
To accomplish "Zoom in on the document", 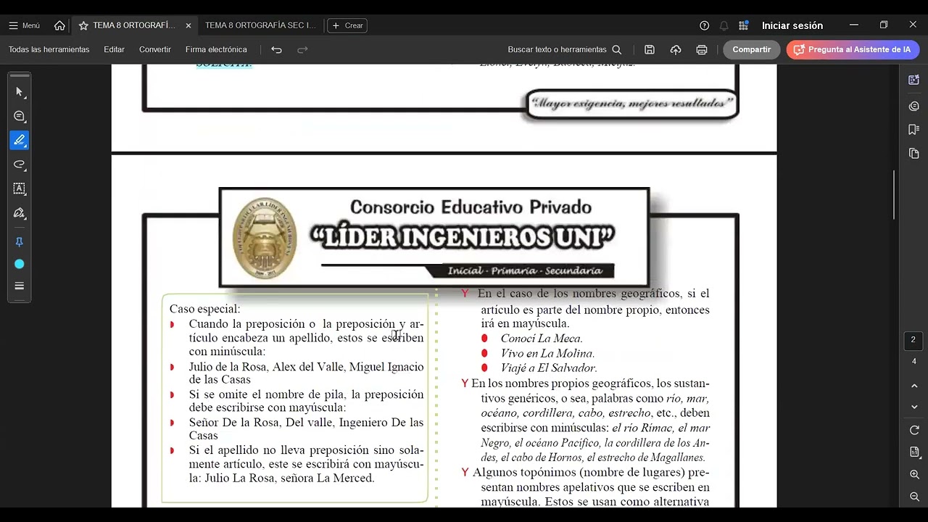I will 914,474.
